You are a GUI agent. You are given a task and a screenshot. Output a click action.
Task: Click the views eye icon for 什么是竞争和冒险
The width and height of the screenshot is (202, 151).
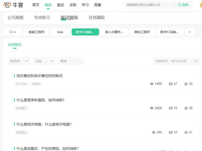click(152, 108)
